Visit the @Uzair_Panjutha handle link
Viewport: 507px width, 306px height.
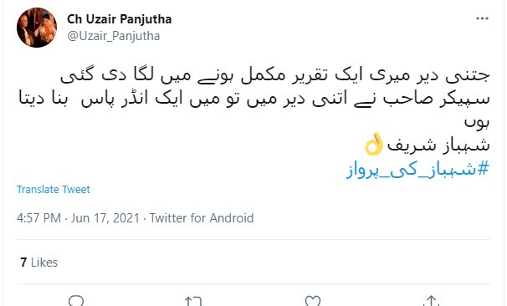(x=113, y=36)
